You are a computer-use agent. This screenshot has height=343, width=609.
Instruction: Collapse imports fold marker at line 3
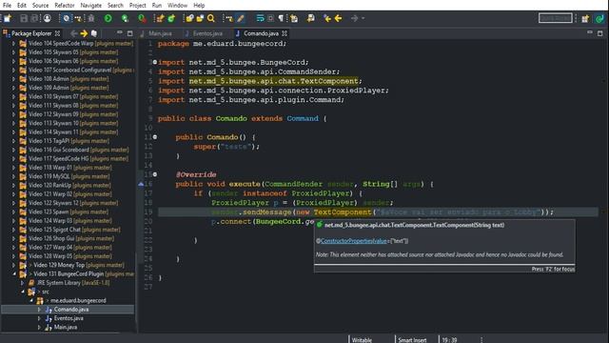coord(155,62)
